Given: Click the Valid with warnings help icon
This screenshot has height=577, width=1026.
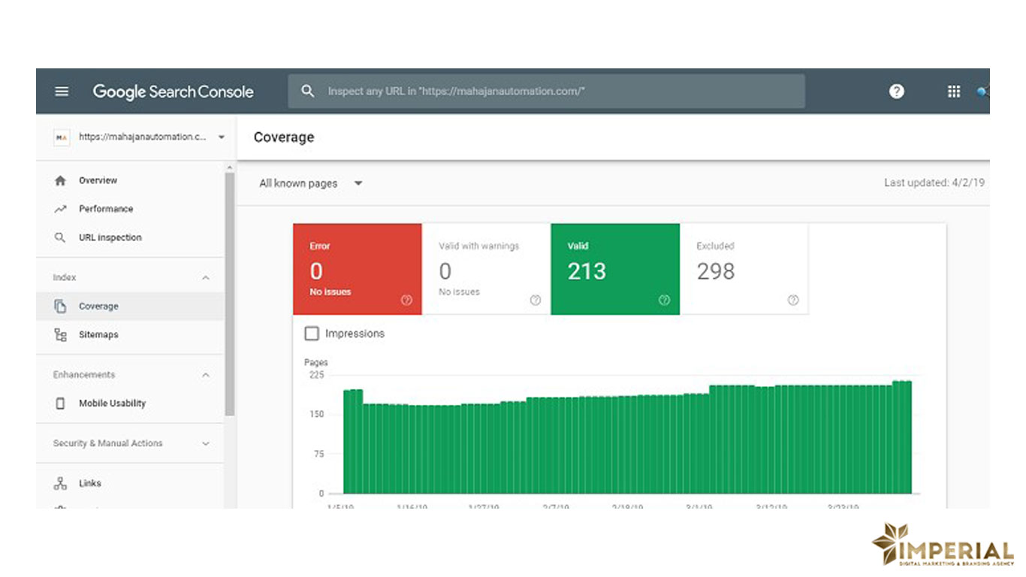Looking at the screenshot, I should pos(536,300).
